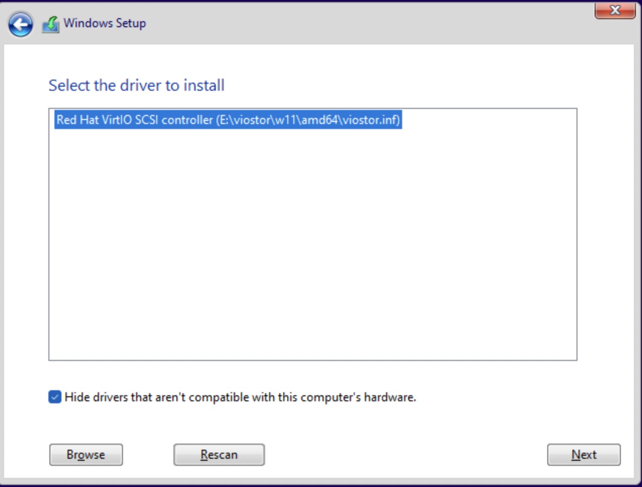Click the empty title bar area beside Windows Setup
The height and width of the screenshot is (487, 642).
coord(353,23)
